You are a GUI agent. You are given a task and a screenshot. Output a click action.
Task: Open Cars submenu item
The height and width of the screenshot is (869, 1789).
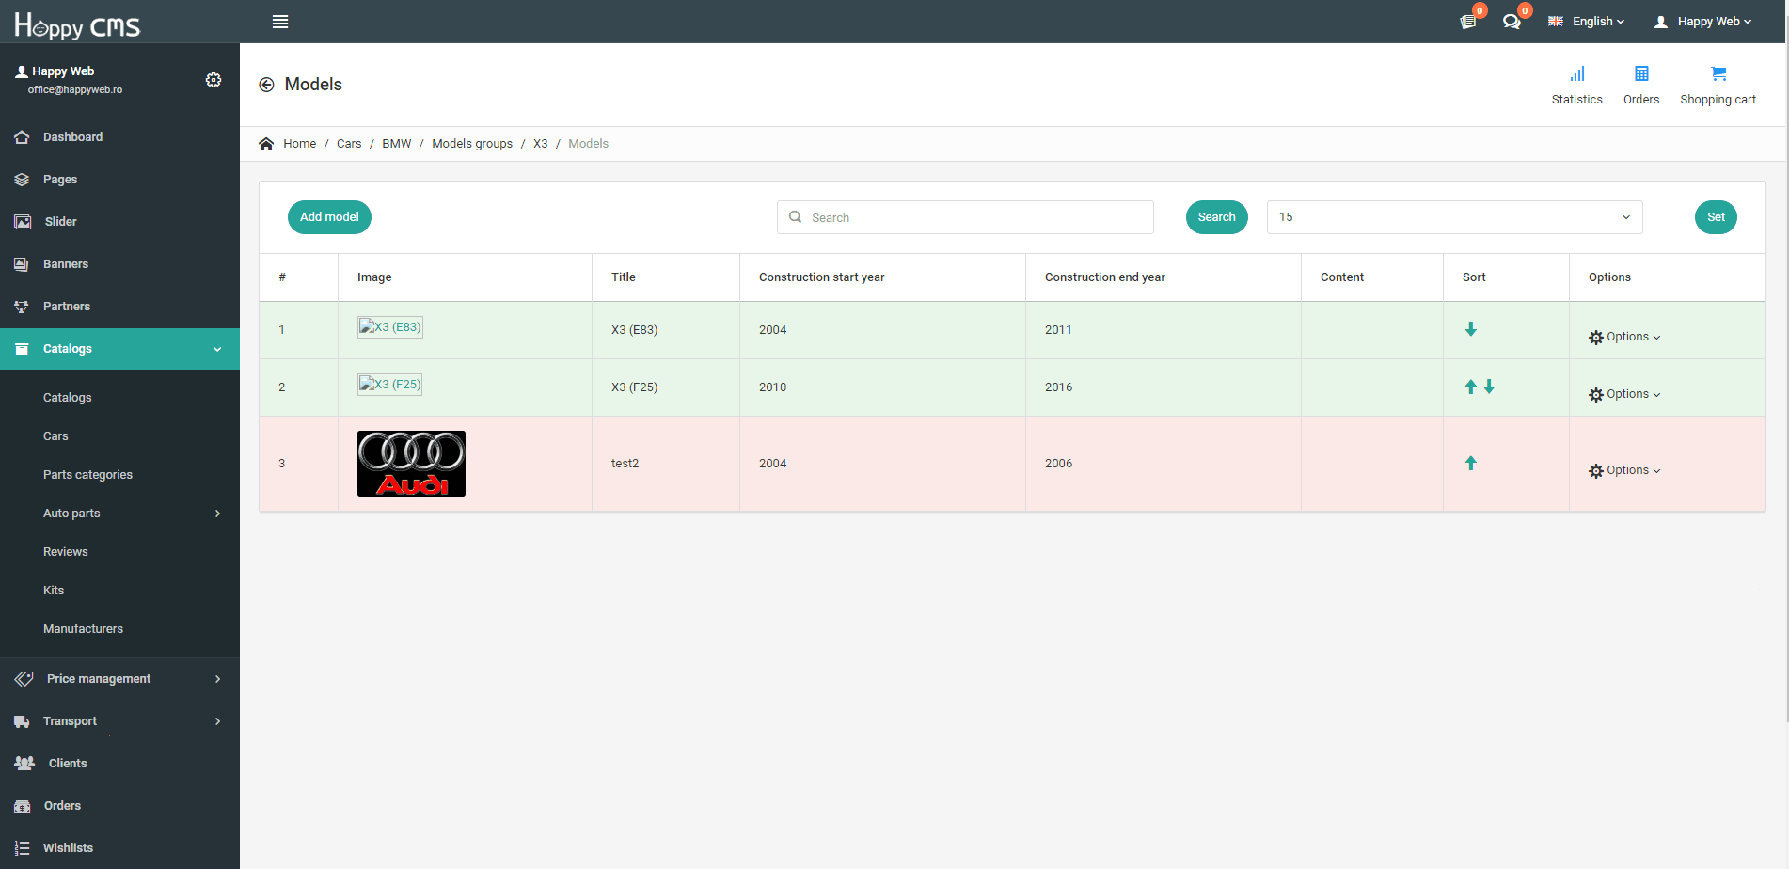55,436
